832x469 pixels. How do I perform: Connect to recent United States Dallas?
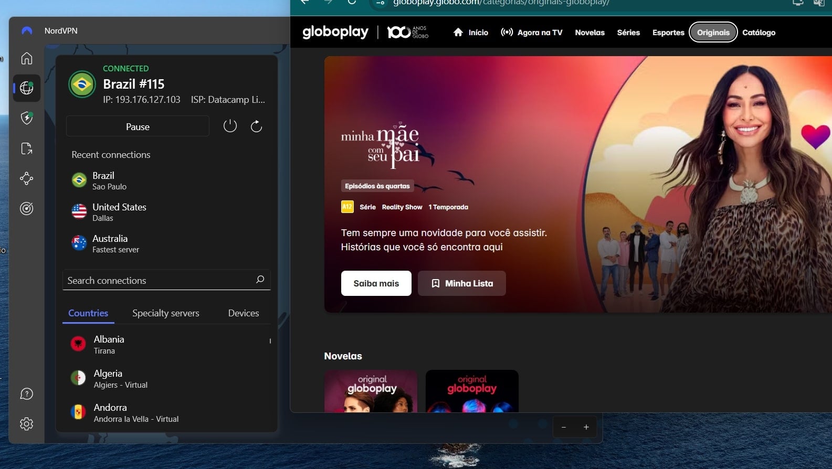pyautogui.click(x=166, y=212)
